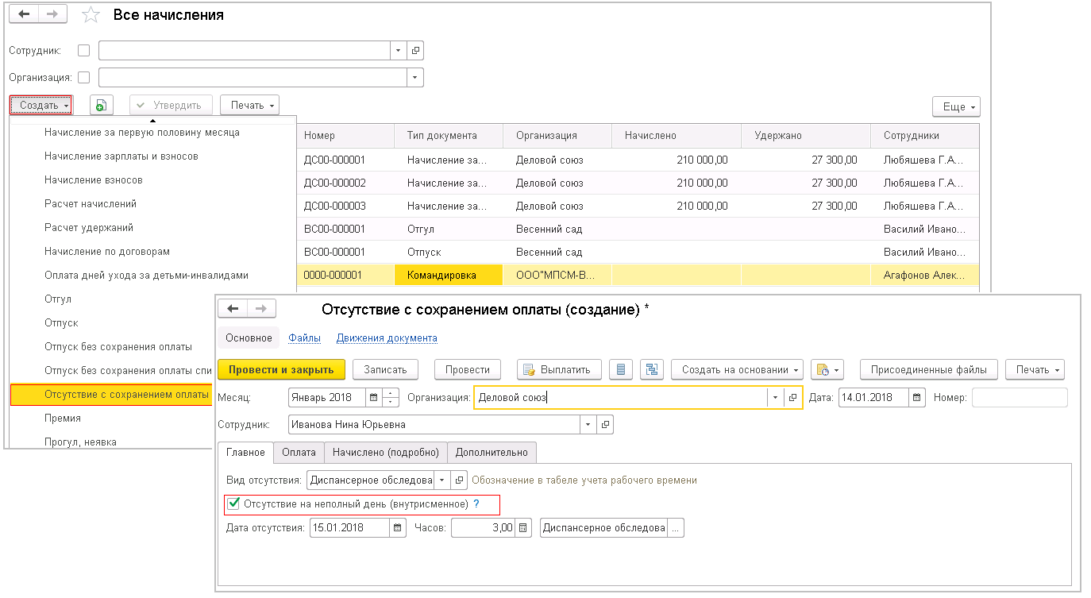
Task: Open Печать dropdown in absence document
Action: click(1035, 369)
